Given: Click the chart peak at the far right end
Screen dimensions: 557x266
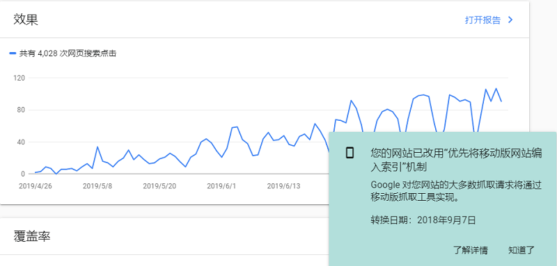Looking at the screenshot, I should pyautogui.click(x=496, y=88).
